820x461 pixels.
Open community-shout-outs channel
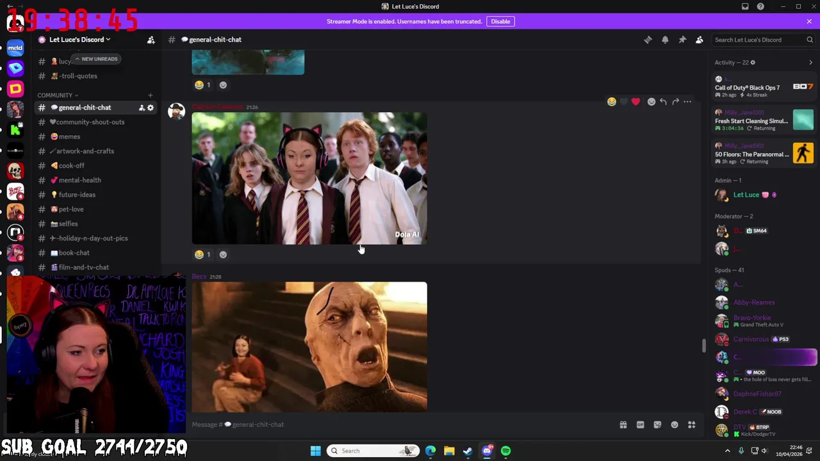(96, 122)
